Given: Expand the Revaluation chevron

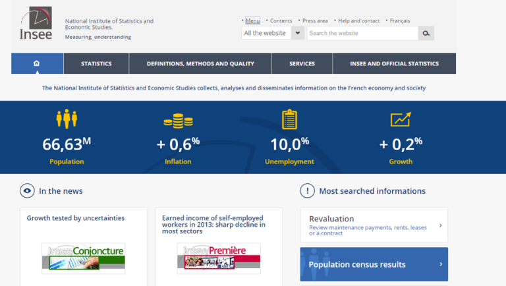Looking at the screenshot, I should (x=441, y=225).
